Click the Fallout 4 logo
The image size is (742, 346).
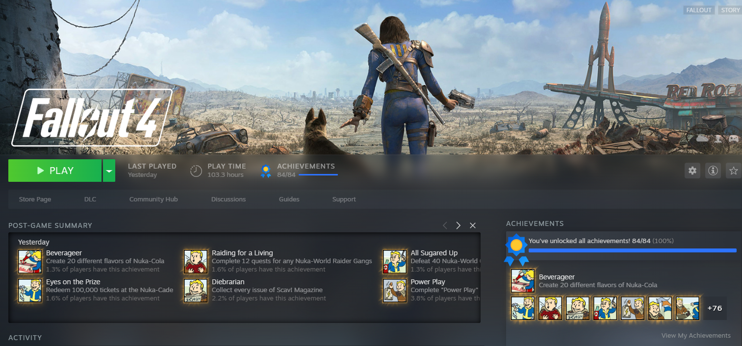[x=92, y=118]
